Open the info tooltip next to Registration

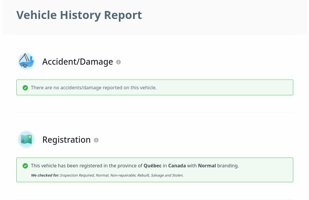[96, 140]
